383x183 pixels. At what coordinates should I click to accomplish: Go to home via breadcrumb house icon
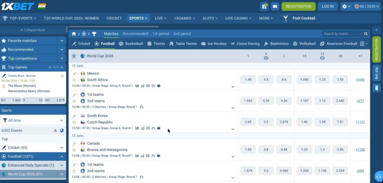click(74, 34)
